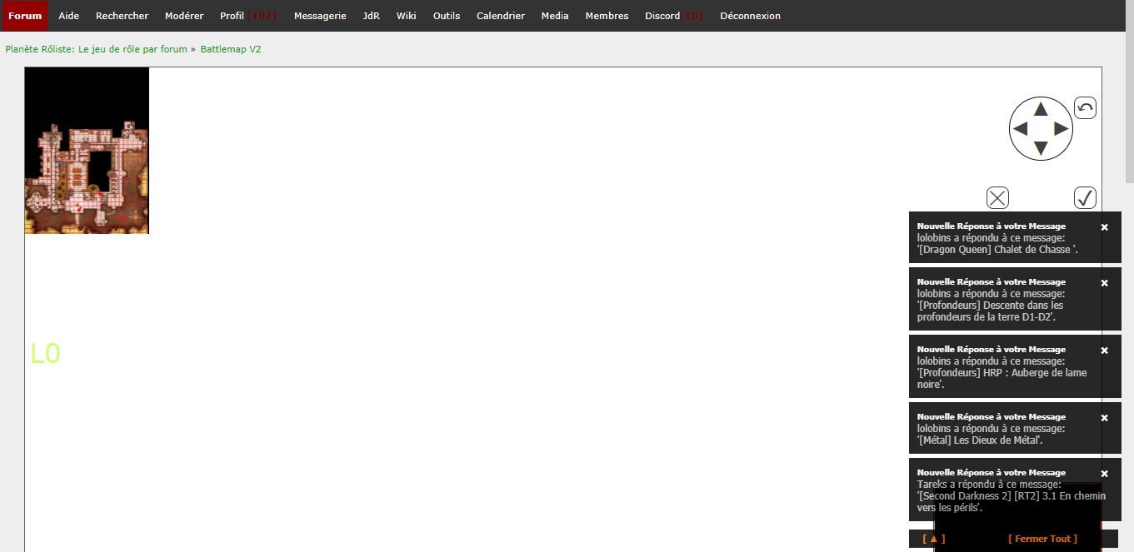Click the X cancel icon under the compass
This screenshot has width=1134, height=552.
(x=997, y=197)
